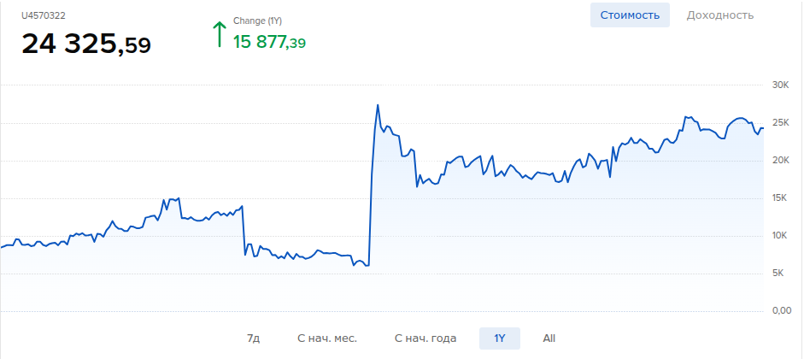
Task: Select the 7д time range
Action: tap(253, 338)
